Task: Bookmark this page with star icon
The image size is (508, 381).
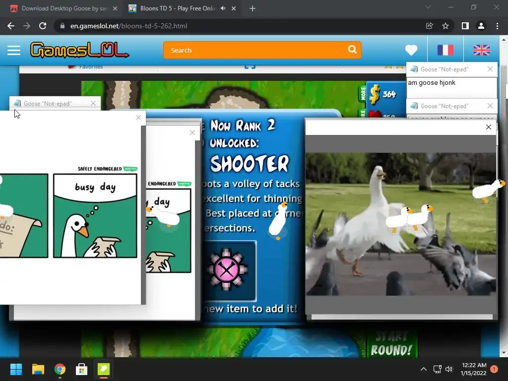Action: coord(445,26)
